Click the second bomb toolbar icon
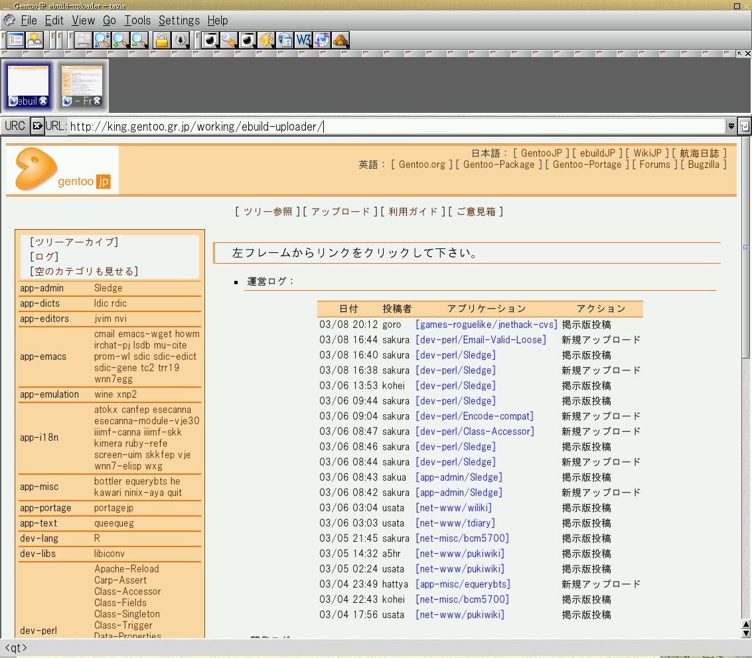This screenshot has height=658, width=752. 248,40
